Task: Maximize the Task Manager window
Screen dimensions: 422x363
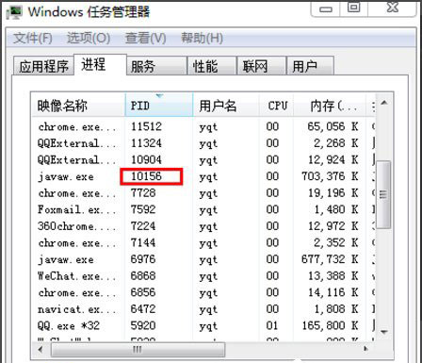Action: (x=354, y=8)
